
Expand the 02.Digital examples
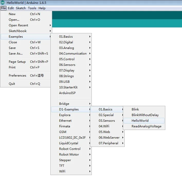pyautogui.click(x=71, y=42)
